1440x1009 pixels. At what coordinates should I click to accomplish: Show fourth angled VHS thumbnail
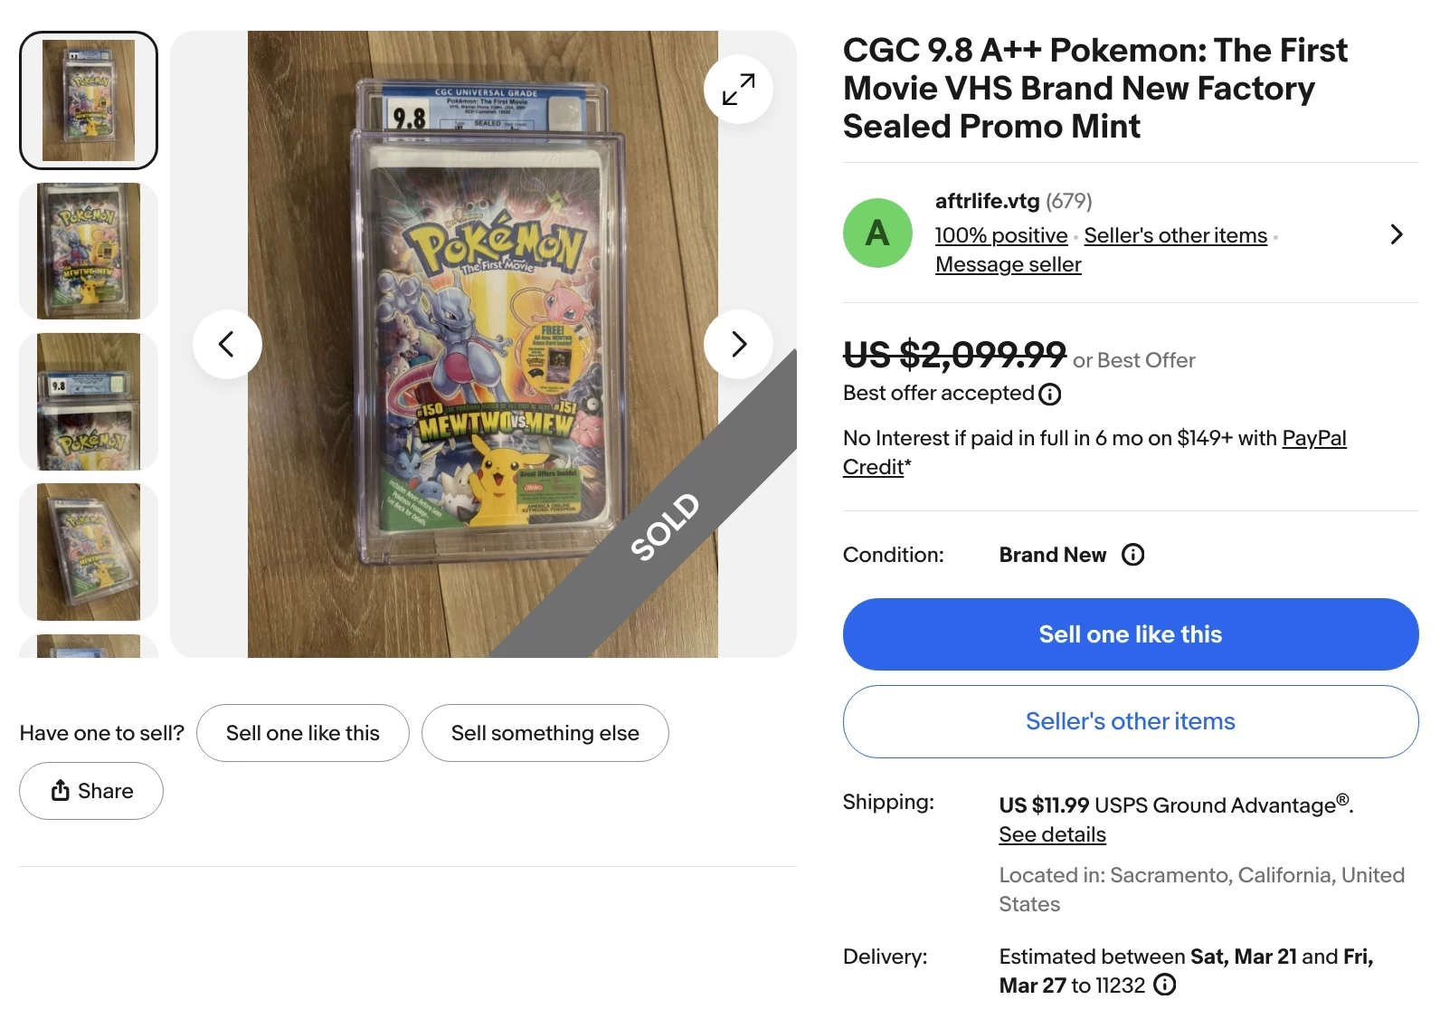click(x=89, y=551)
